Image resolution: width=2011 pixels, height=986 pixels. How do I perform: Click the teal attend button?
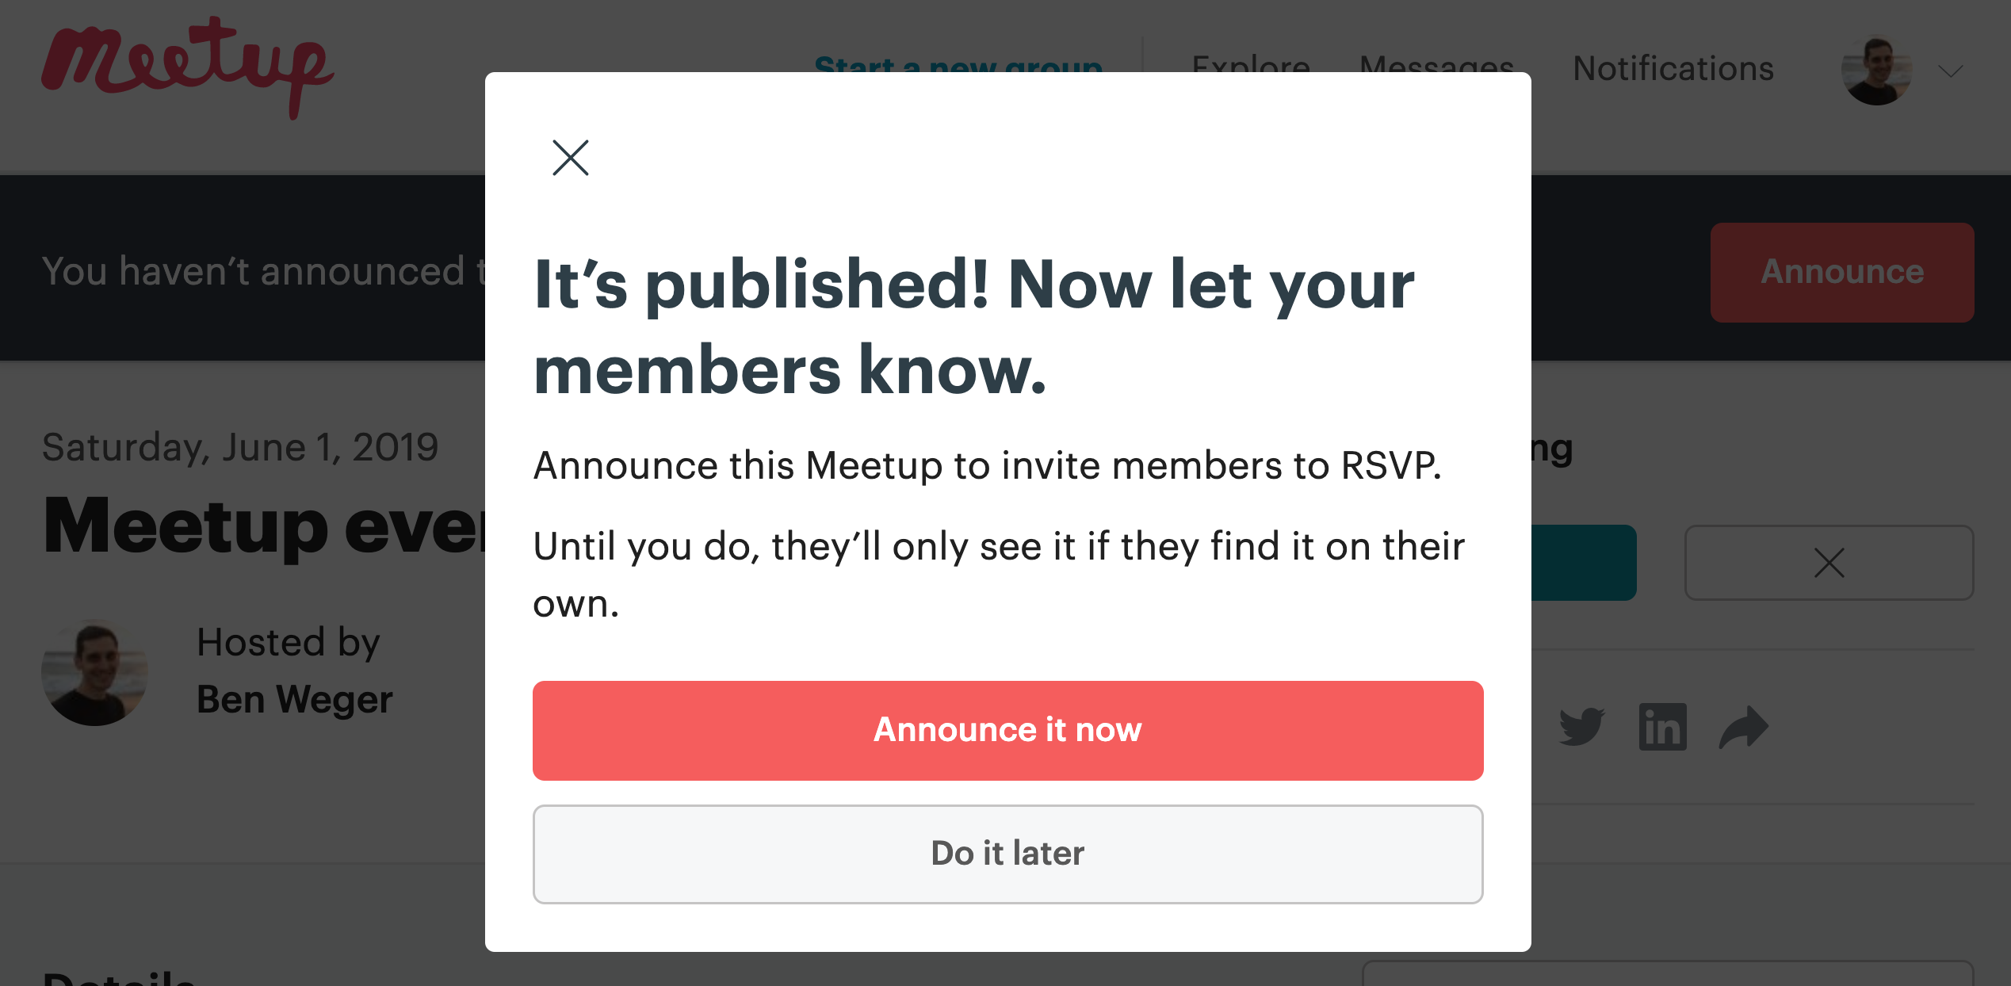tap(1584, 563)
